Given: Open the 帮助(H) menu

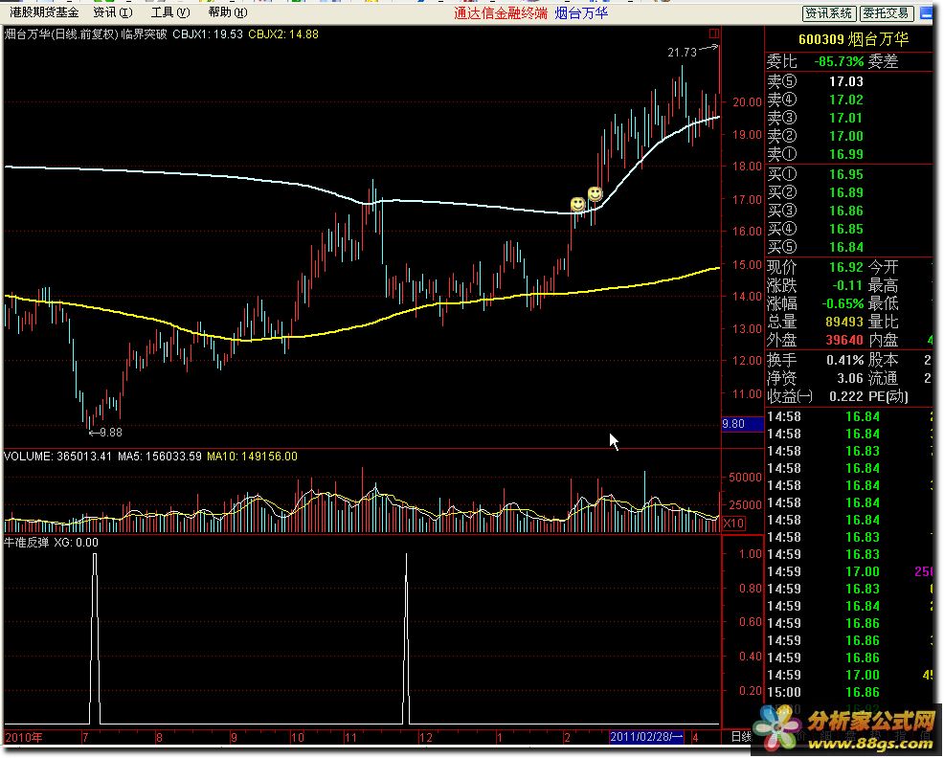Looking at the screenshot, I should (228, 12).
